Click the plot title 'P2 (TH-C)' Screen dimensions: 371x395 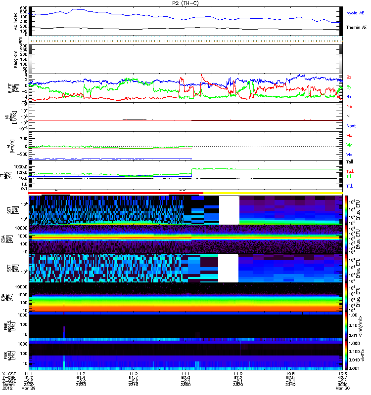click(185, 3)
